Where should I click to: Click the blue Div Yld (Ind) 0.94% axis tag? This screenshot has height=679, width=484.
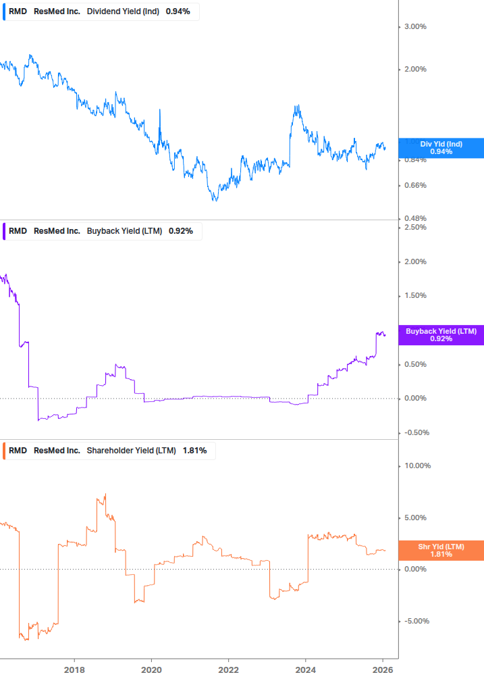pyautogui.click(x=441, y=148)
